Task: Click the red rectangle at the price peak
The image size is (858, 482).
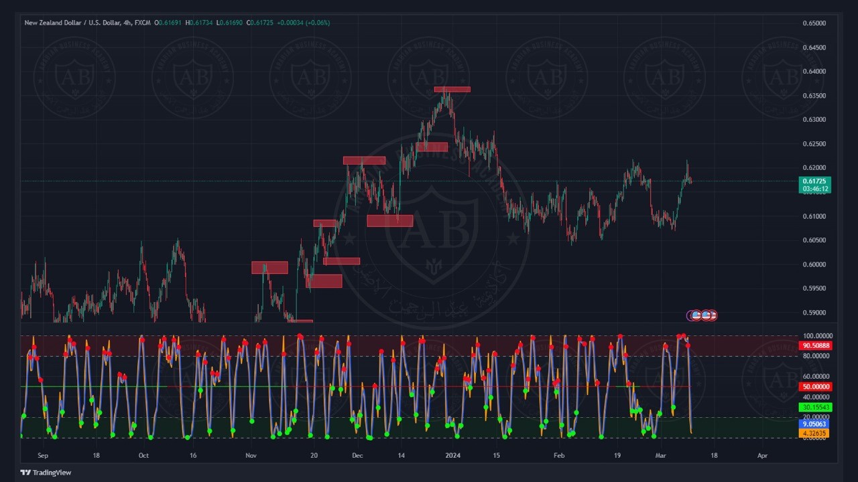Action: pyautogui.click(x=452, y=89)
